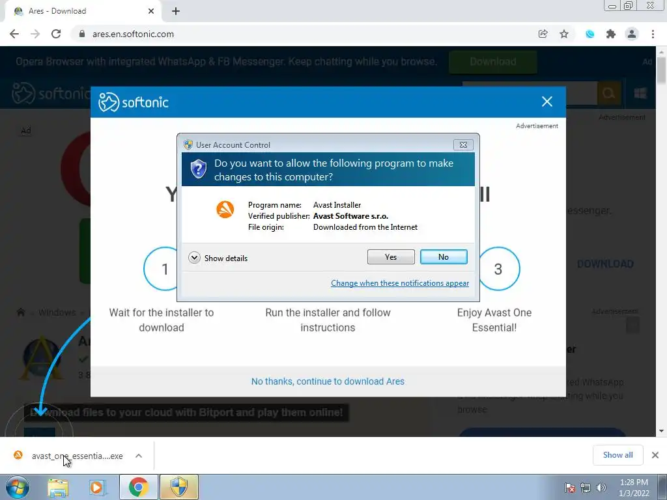Click the Windows platform icon in Softonic header
Viewport: 667px width, 500px height.
tap(640, 93)
